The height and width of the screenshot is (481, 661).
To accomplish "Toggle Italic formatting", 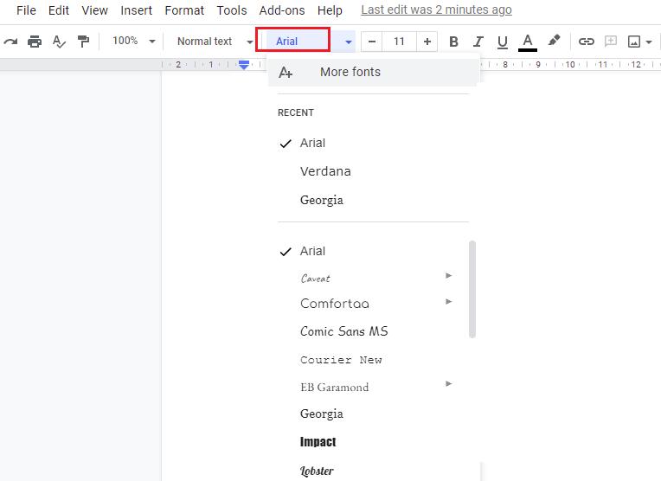I will (x=478, y=42).
